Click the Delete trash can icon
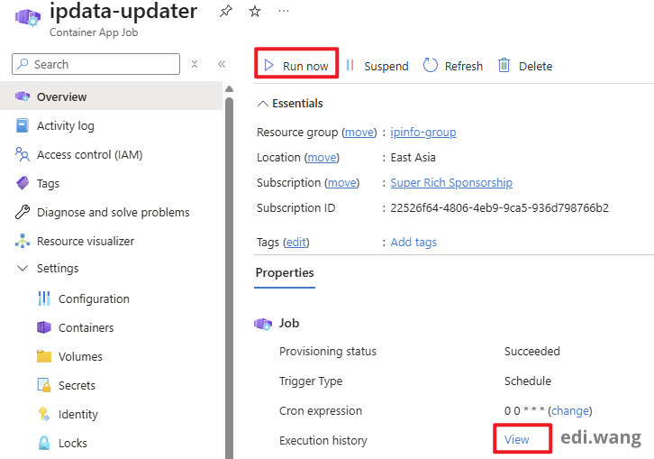The height and width of the screenshot is (459, 654). point(504,65)
